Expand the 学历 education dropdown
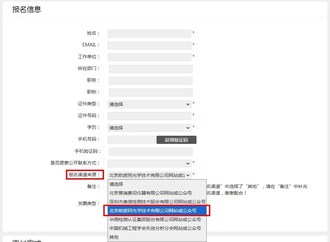The width and height of the screenshot is (330, 242). [149, 128]
